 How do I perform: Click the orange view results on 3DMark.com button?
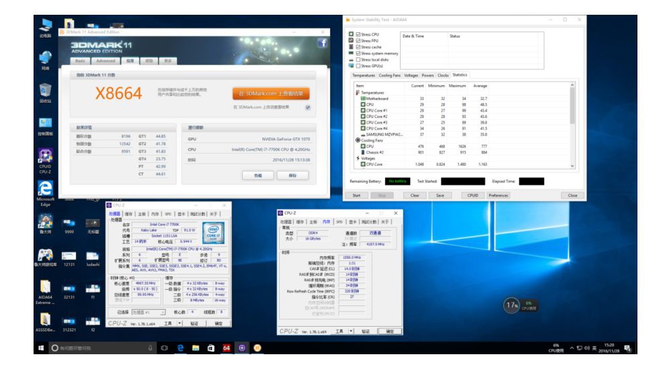(x=272, y=93)
